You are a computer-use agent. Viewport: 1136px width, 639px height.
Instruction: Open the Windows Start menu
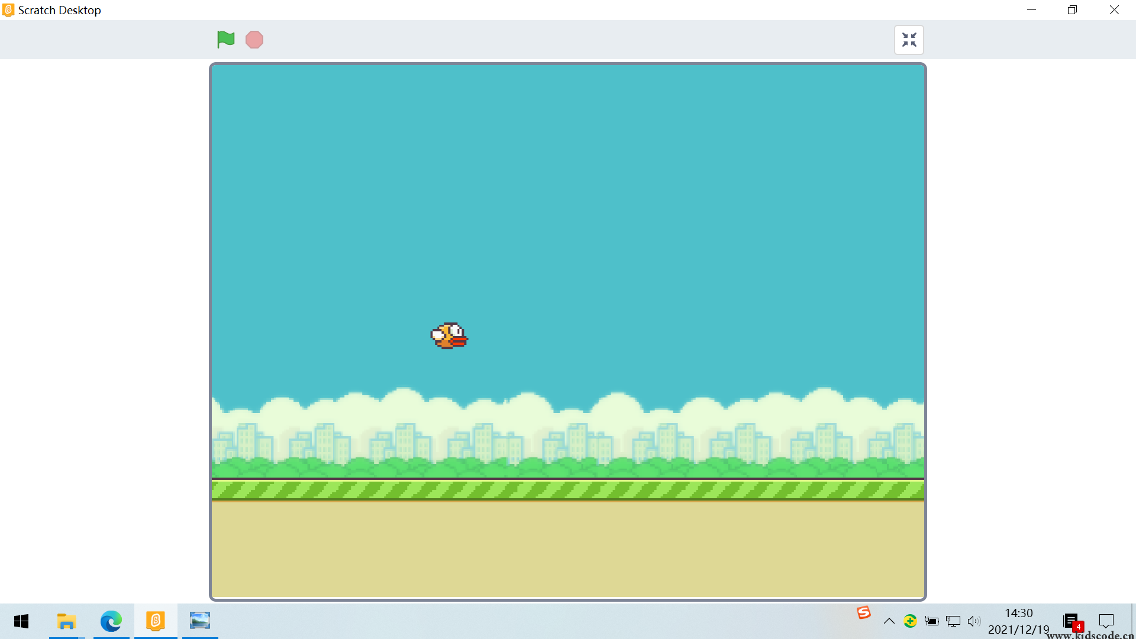click(x=21, y=621)
